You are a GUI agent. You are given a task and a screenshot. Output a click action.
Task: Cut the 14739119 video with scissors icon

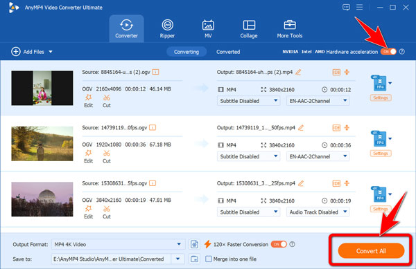pyautogui.click(x=107, y=156)
